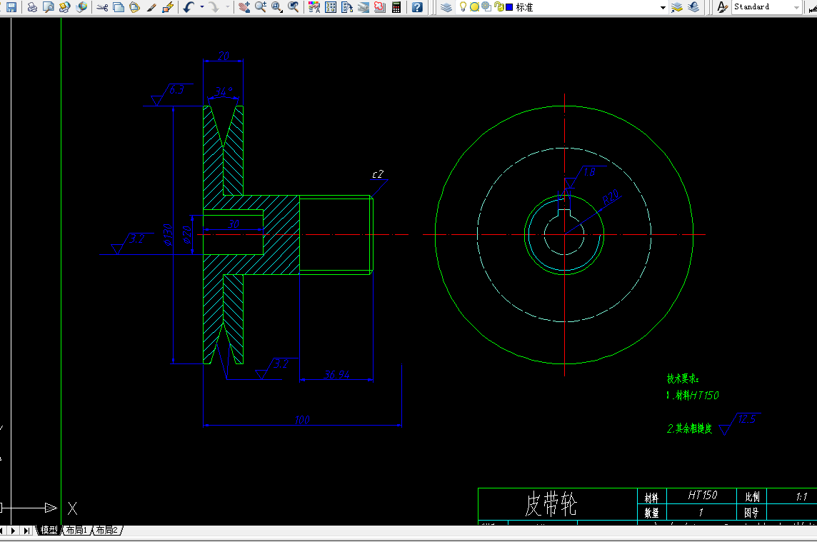Open the Layer Properties Manager icon
This screenshot has width=817, height=542.
(446, 6)
